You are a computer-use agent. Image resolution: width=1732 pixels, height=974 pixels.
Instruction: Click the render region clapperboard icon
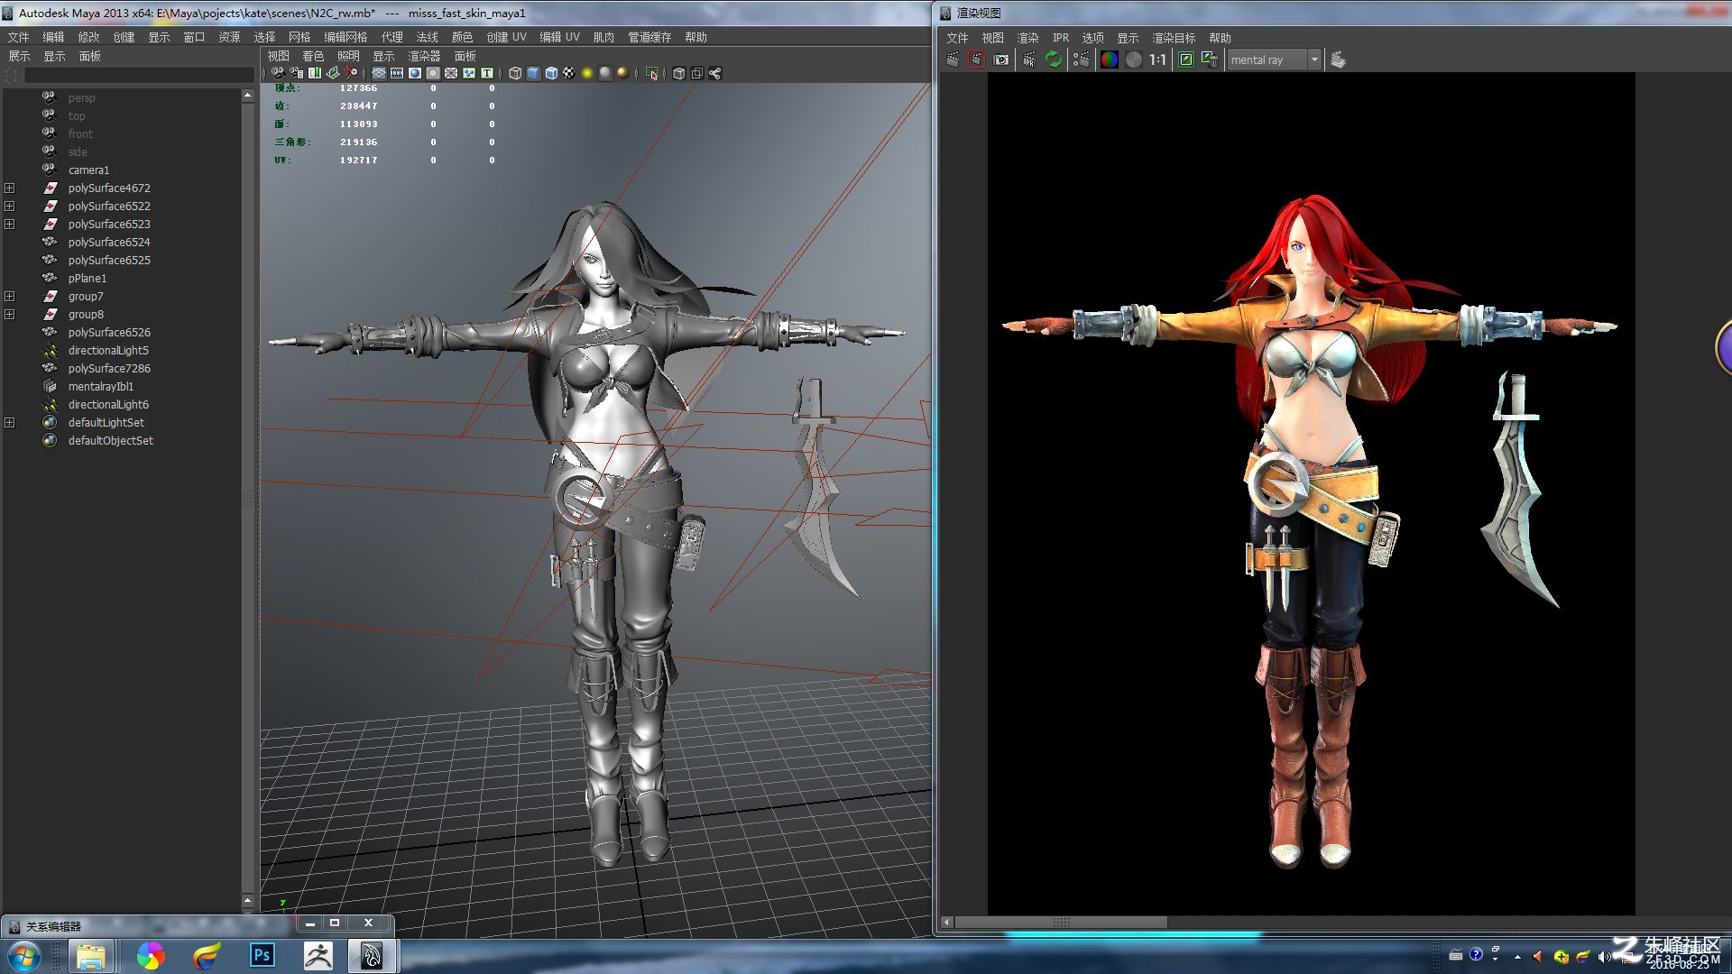tap(976, 60)
